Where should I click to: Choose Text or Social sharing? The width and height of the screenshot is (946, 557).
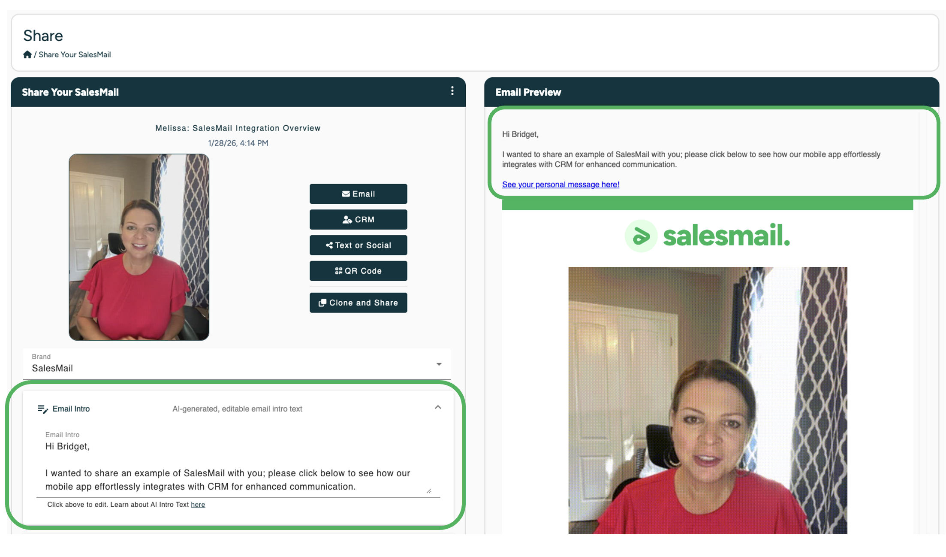click(x=358, y=245)
